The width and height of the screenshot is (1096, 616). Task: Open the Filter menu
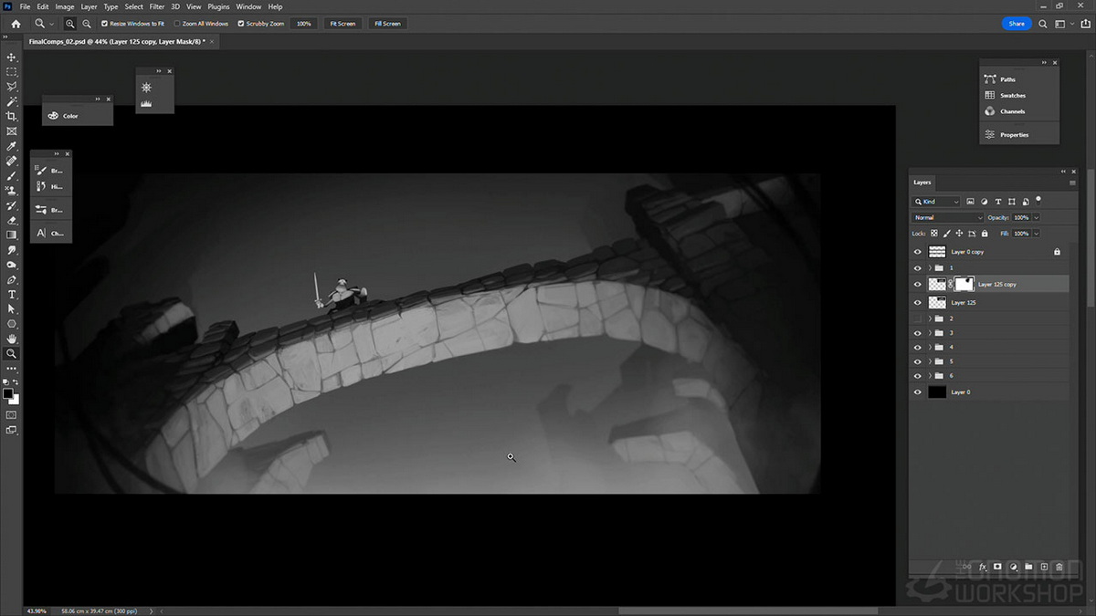[x=157, y=6]
